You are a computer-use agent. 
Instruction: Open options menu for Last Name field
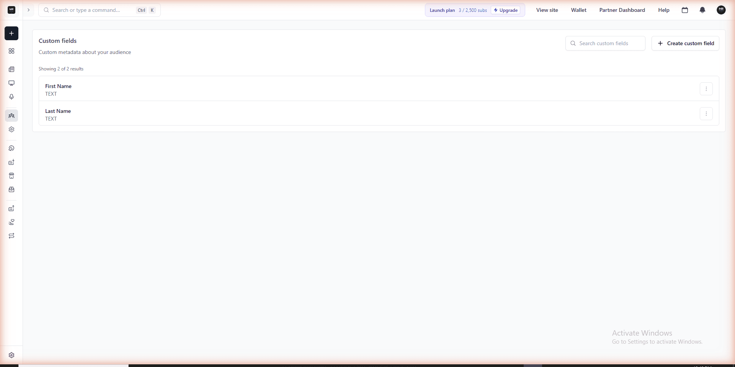(x=706, y=114)
